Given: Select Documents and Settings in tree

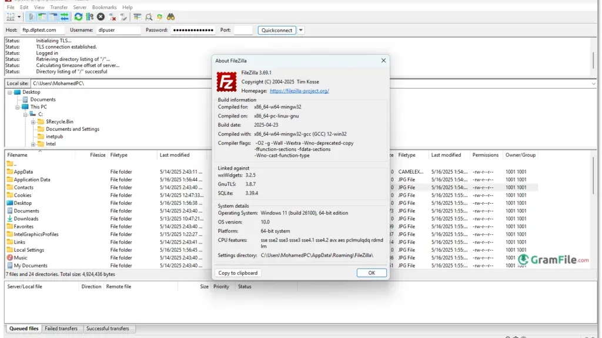Looking at the screenshot, I should pos(72,129).
